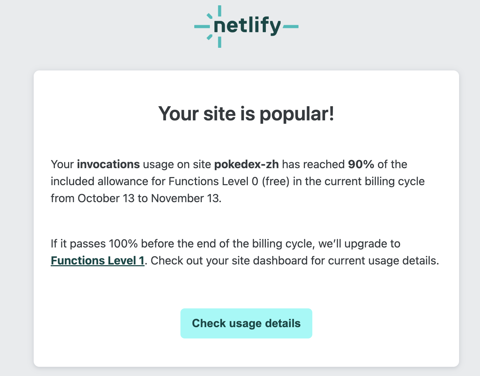This screenshot has width=480, height=376.
Task: Select the bold word 'invocations'
Action: pos(108,164)
